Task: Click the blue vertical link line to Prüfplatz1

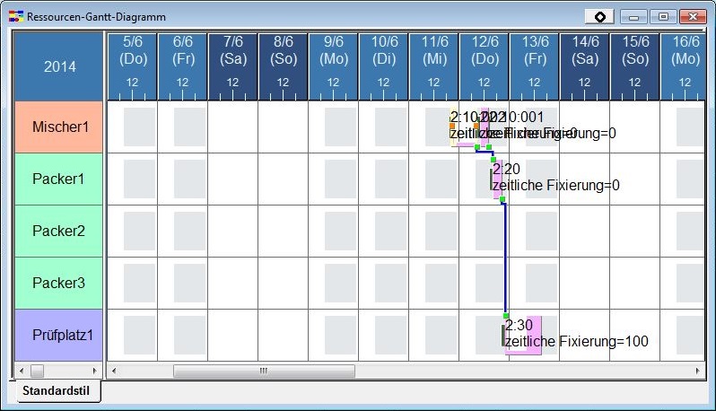Action: pyautogui.click(x=505, y=258)
